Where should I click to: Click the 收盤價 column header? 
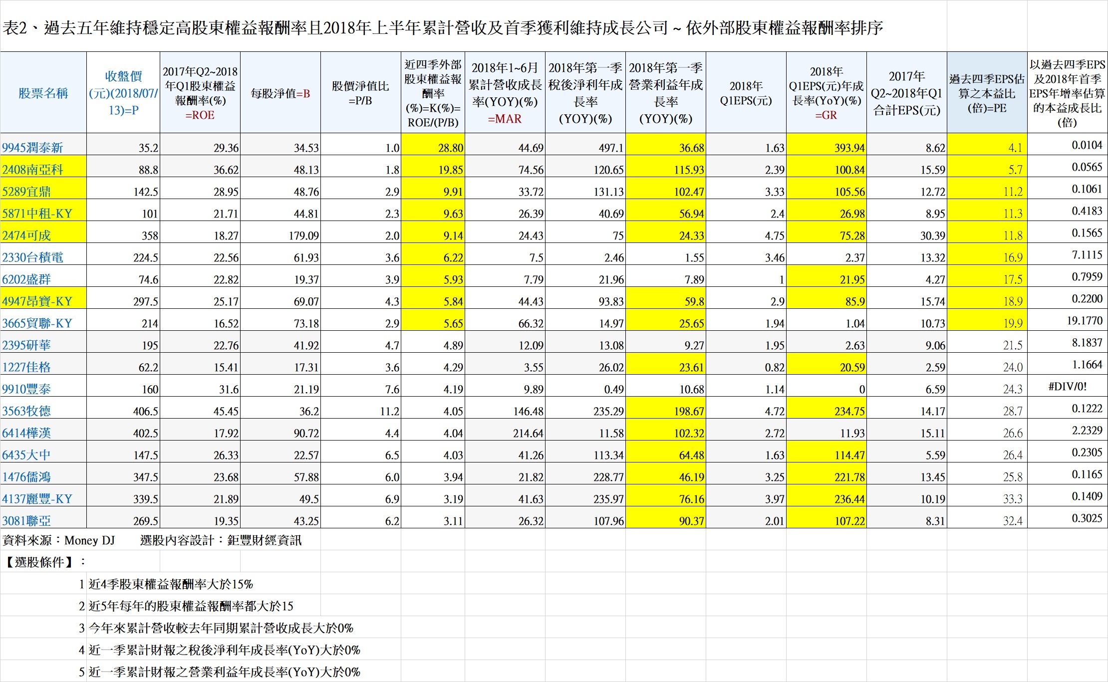[x=123, y=92]
